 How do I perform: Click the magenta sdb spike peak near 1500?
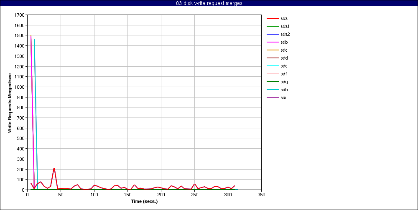[x=31, y=36]
